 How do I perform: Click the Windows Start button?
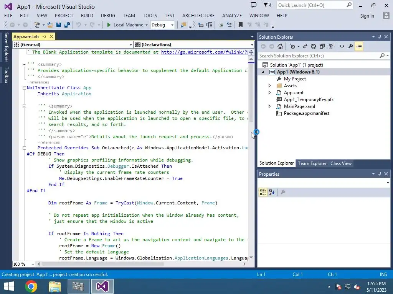click(9, 286)
